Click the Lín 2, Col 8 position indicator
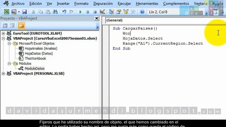 click(x=158, y=12)
